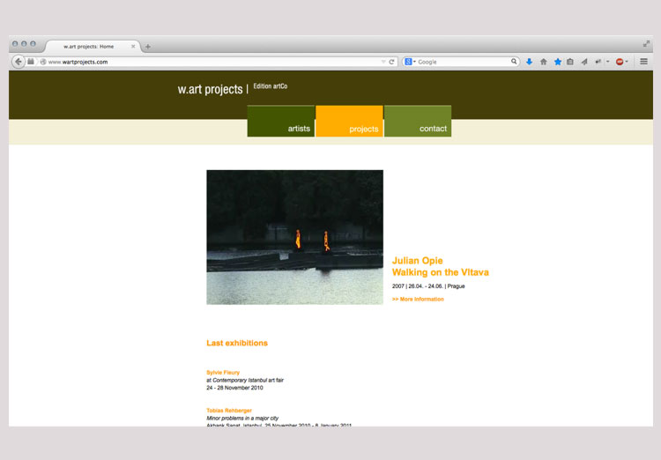Click 'at Contemporary Istanbul art fair' text

point(245,381)
